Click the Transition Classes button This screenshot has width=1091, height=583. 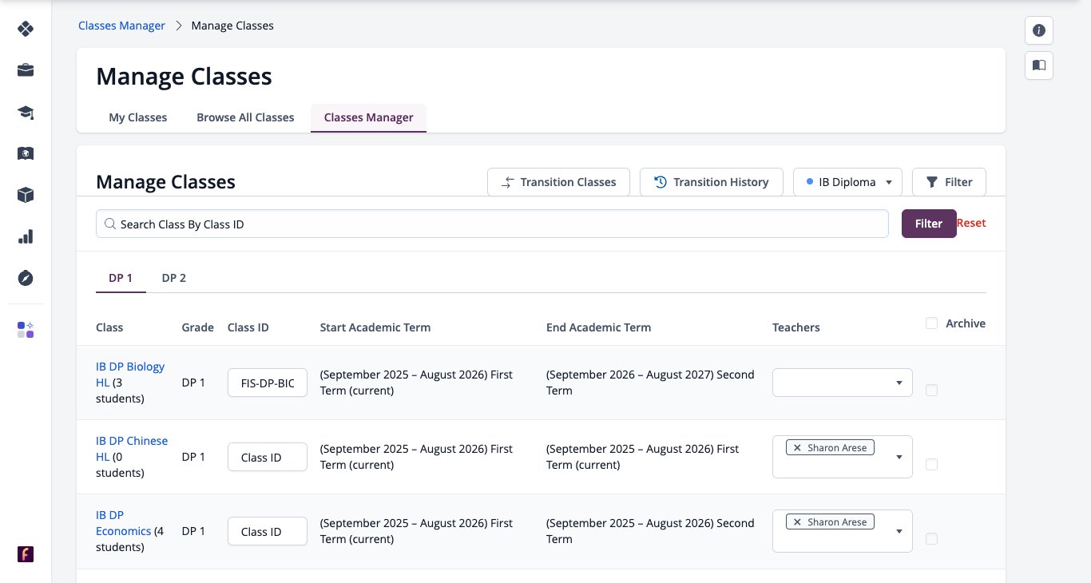pyautogui.click(x=558, y=182)
